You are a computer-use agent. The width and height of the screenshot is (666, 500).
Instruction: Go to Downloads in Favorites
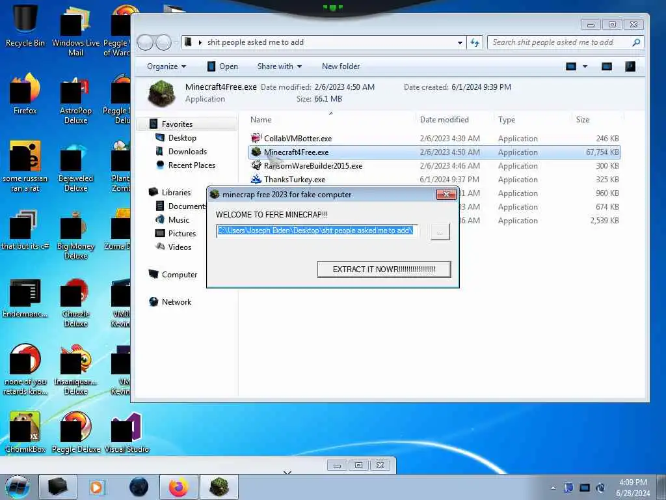point(187,151)
